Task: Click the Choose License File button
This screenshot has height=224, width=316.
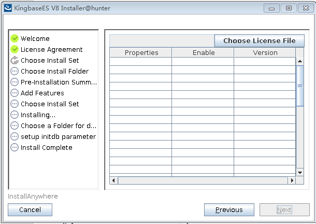Action: (x=260, y=40)
